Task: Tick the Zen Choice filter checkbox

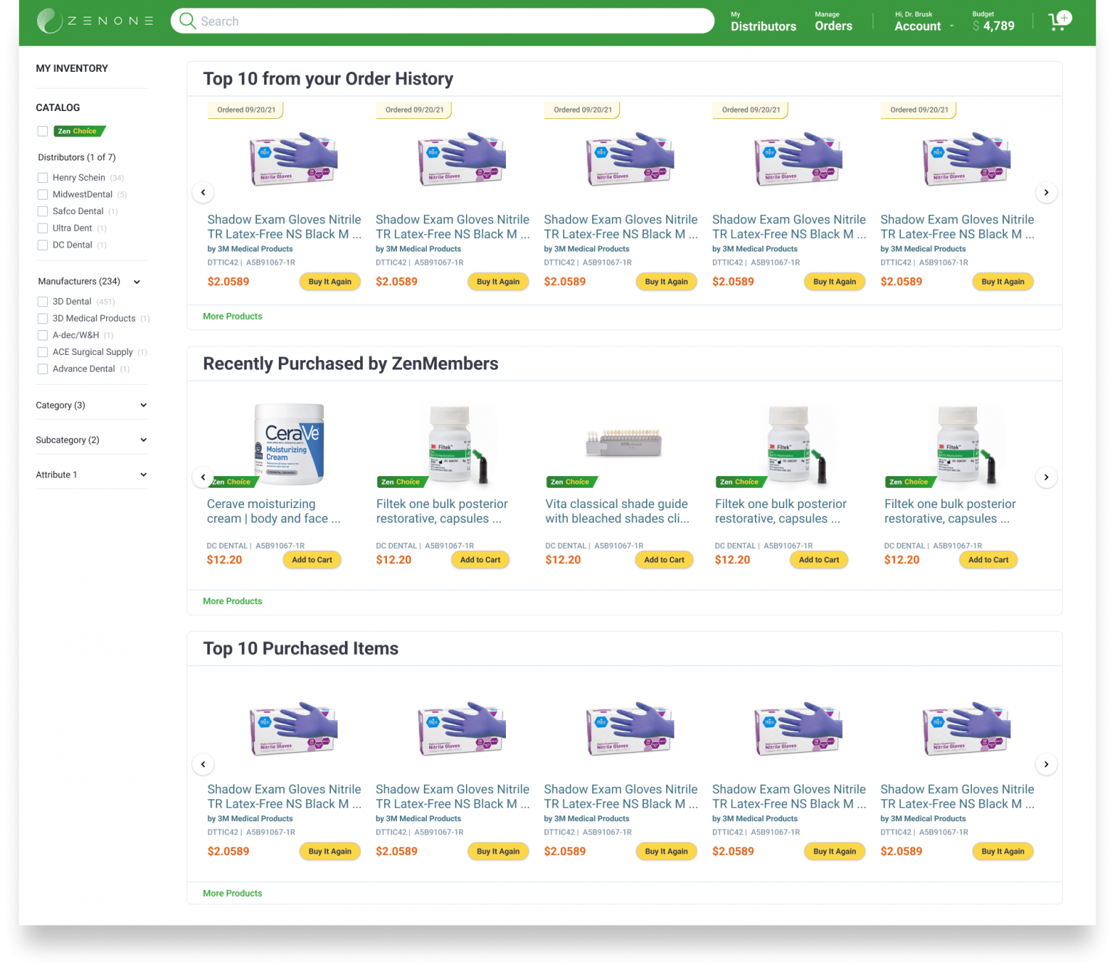Action: click(43, 131)
